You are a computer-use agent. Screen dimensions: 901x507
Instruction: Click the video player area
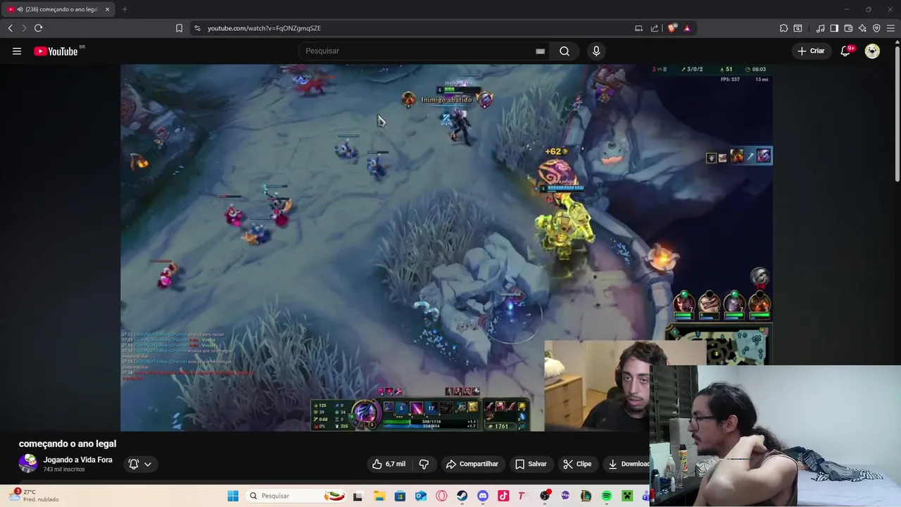point(446,247)
